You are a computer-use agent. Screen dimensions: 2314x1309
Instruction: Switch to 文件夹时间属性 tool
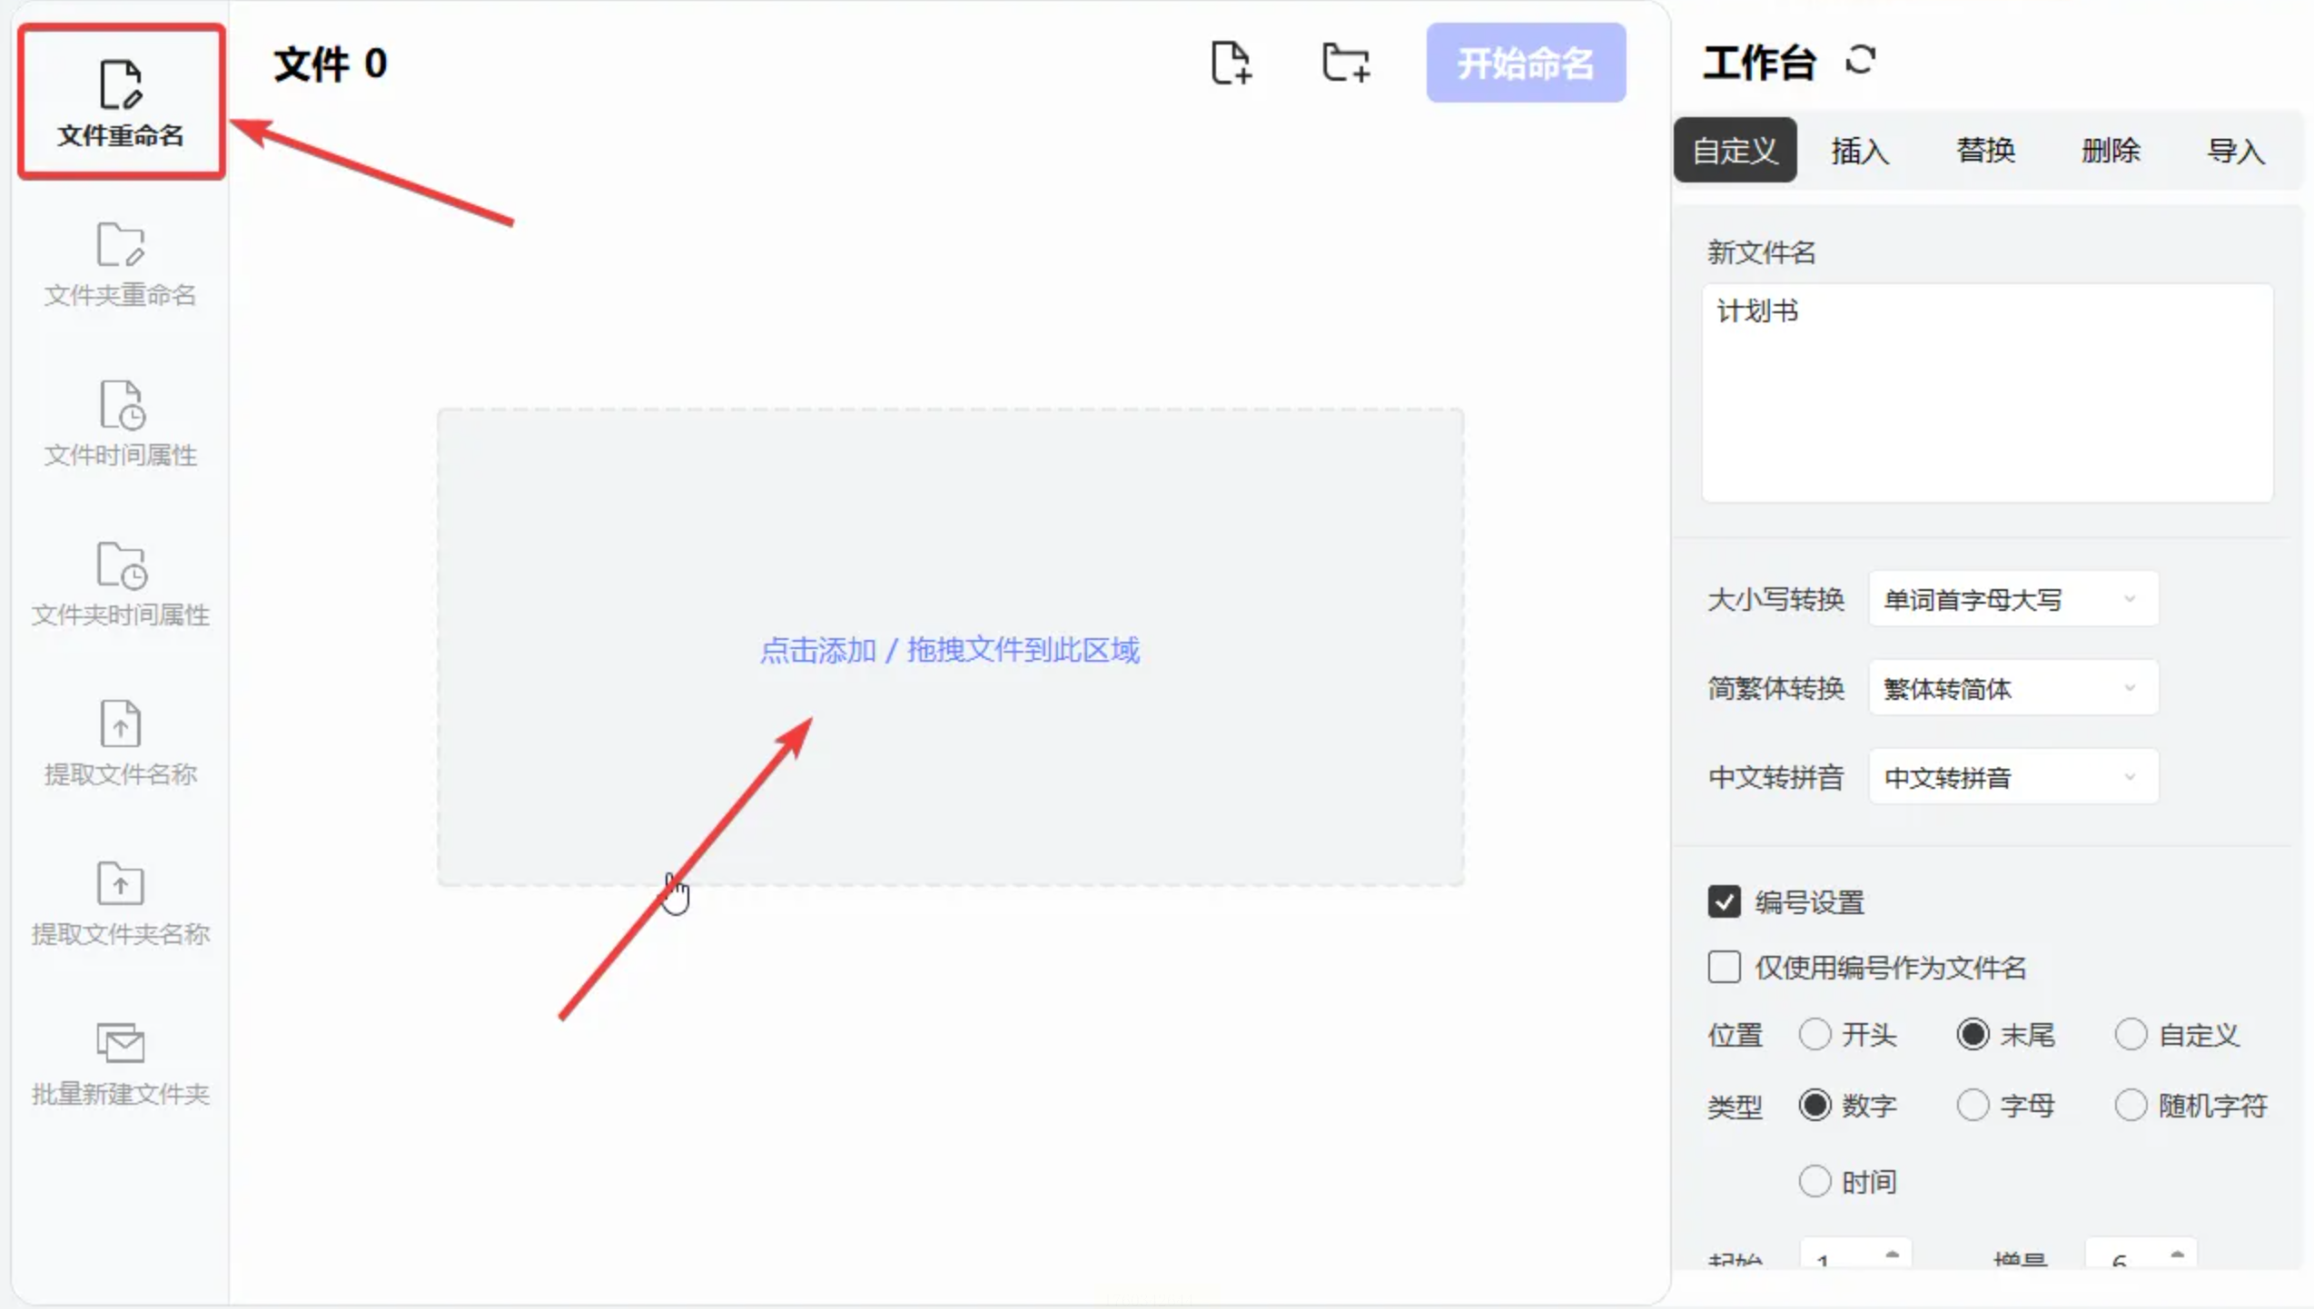point(121,583)
